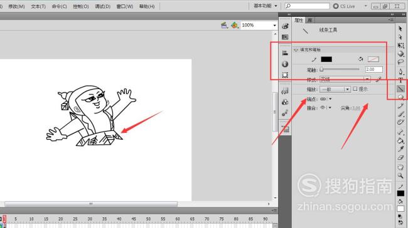Open the 文本(T) menu
The image size is (408, 228).
[x=38, y=6]
